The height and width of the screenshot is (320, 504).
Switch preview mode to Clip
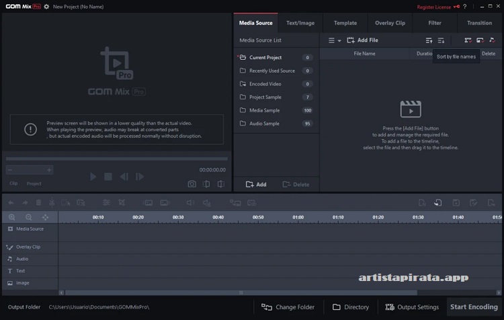coord(13,184)
